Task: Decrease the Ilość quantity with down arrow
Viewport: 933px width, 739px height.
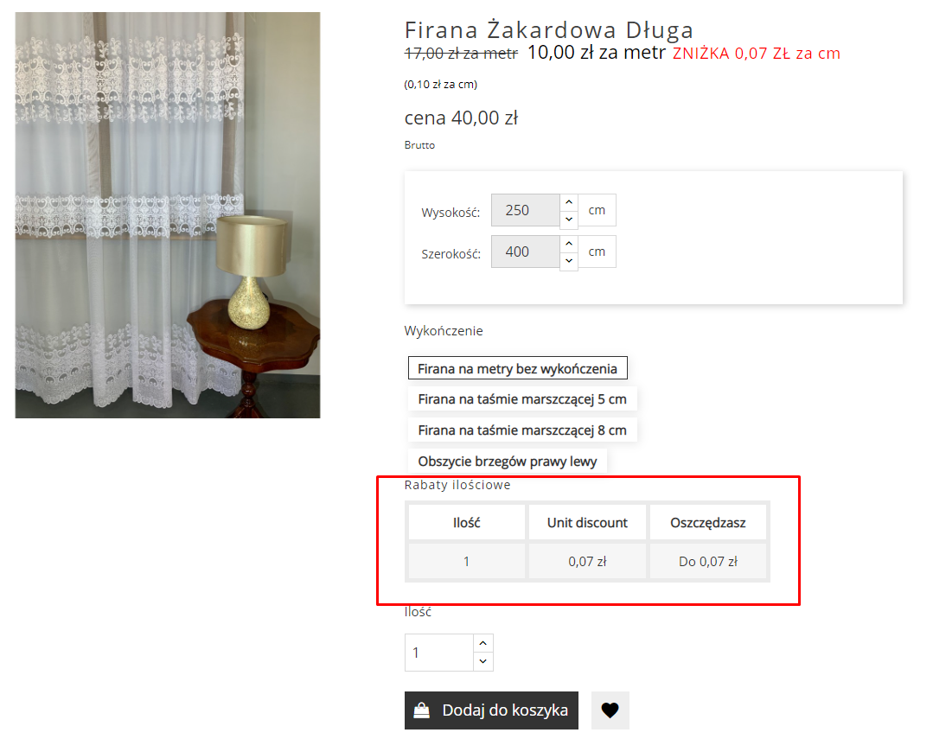Action: 483,661
